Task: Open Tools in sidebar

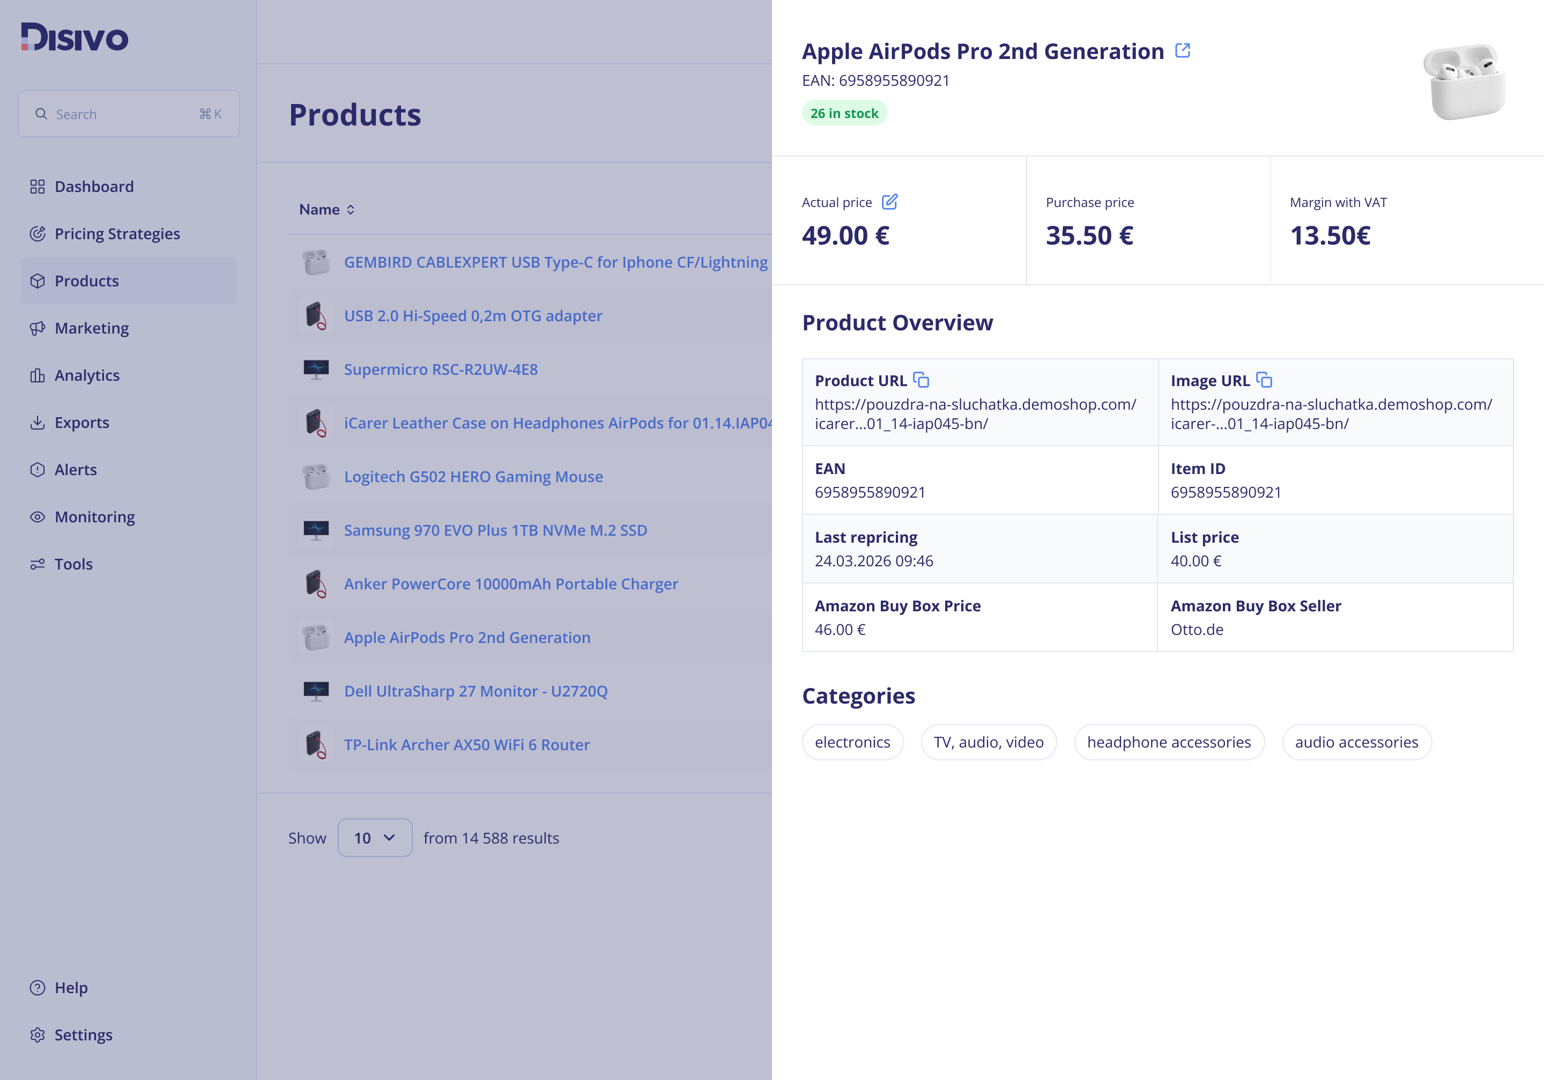Action: point(129,564)
